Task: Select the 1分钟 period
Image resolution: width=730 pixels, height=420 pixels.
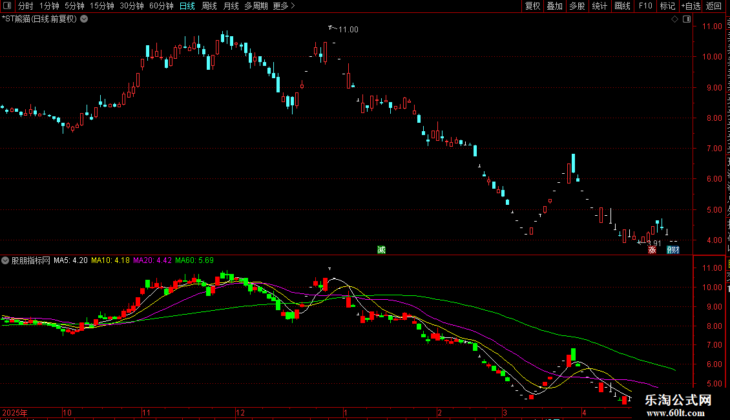Action: (49, 6)
